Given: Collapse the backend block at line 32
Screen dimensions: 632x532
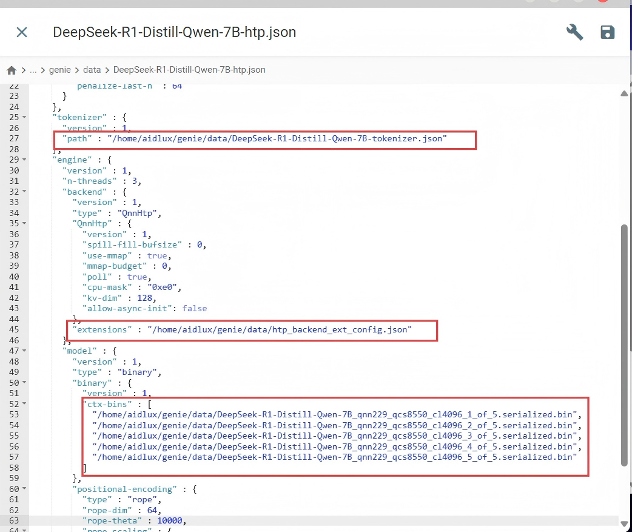Looking at the screenshot, I should click(x=24, y=192).
